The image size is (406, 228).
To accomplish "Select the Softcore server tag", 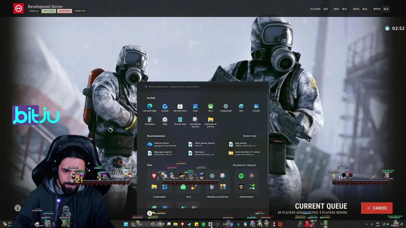I will 49,11.
